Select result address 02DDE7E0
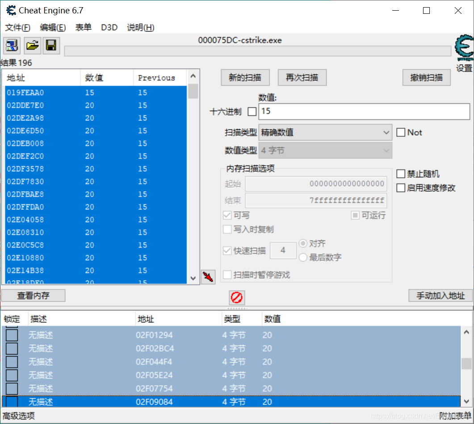 [96, 105]
